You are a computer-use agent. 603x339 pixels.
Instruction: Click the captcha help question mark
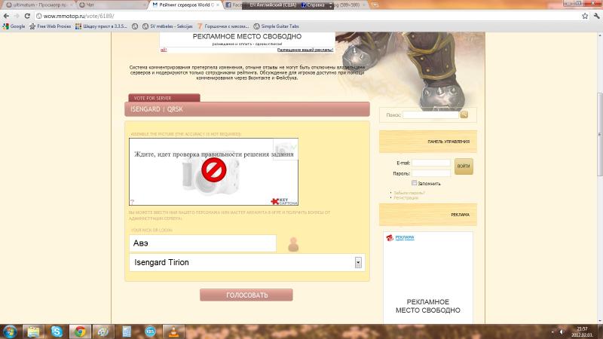click(132, 202)
